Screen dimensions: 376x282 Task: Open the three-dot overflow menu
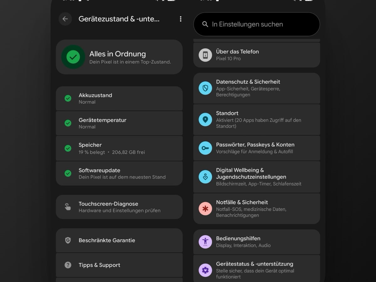[180, 19]
